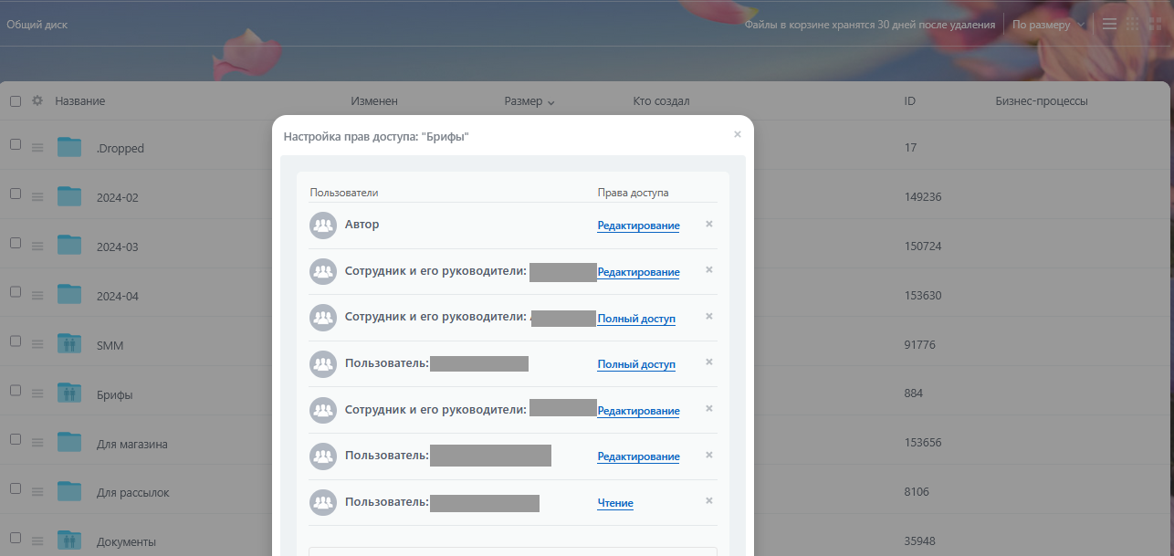
Task: Open the row menu for .Dropped
Action: click(37, 147)
